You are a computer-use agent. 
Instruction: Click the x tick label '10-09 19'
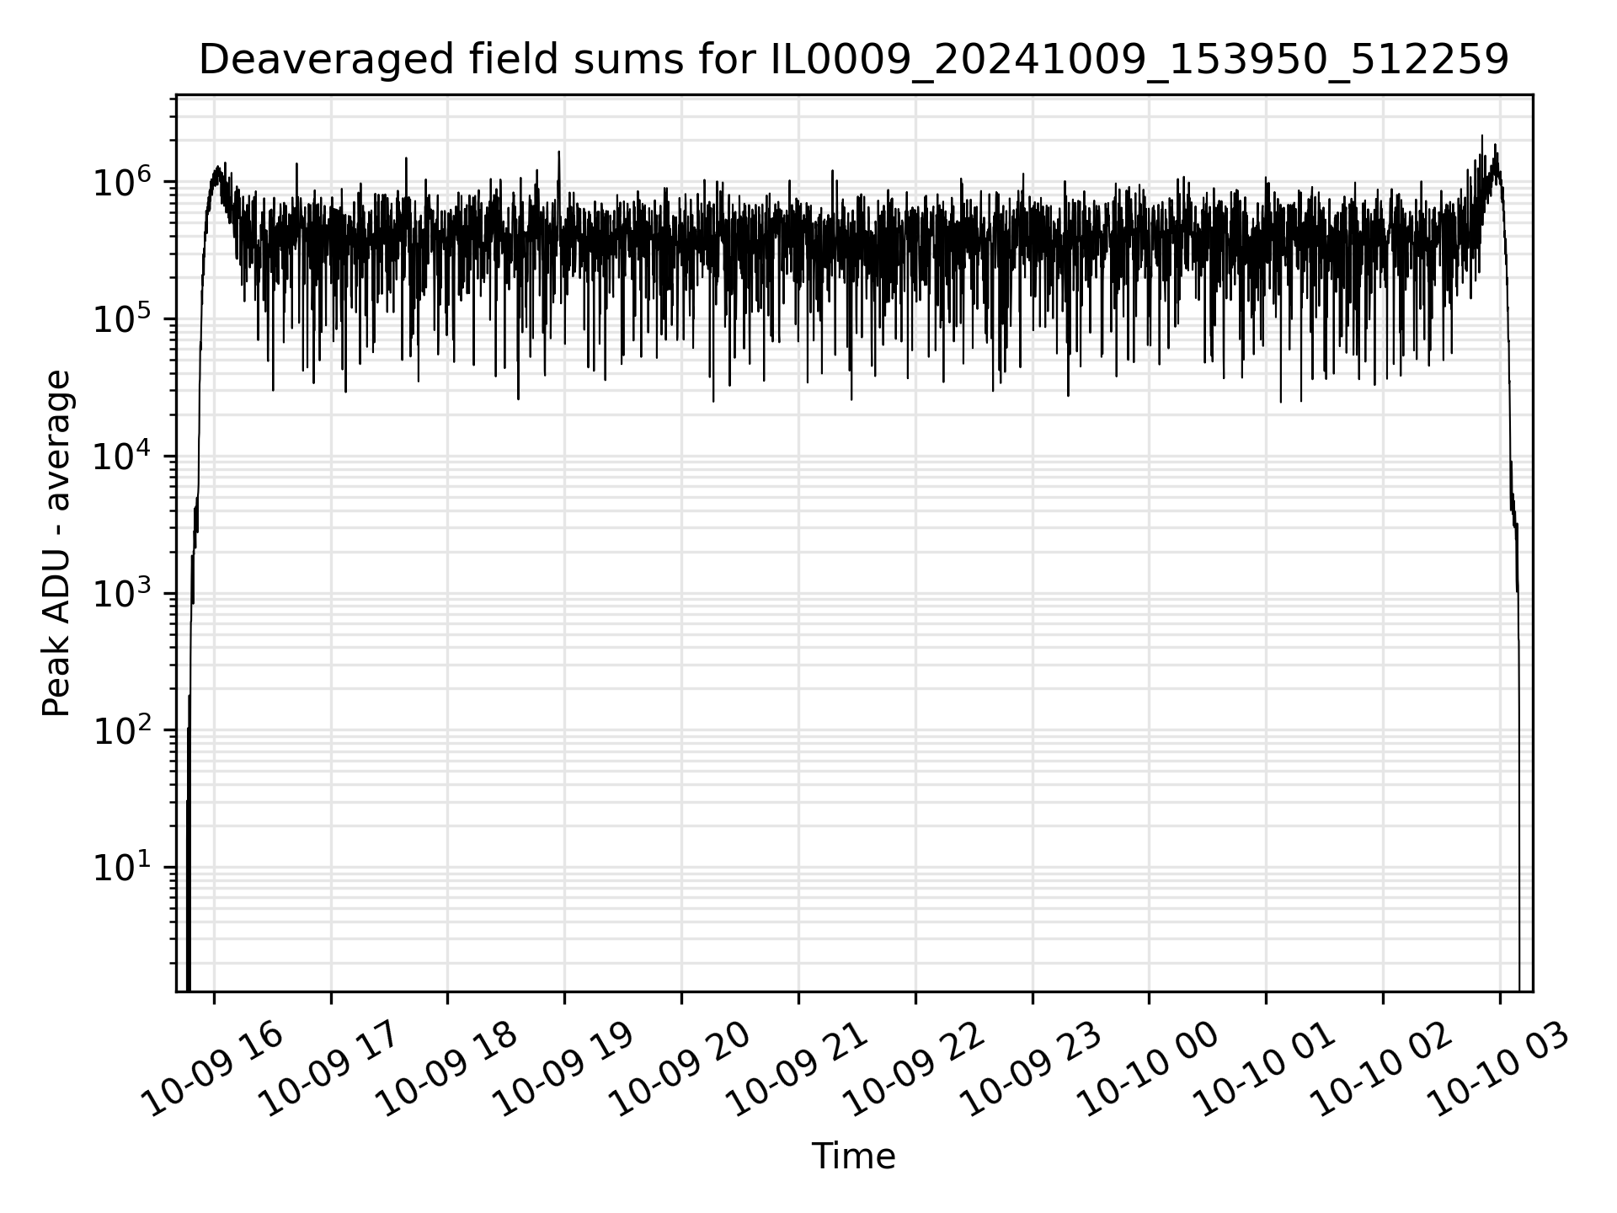[x=563, y=1070]
